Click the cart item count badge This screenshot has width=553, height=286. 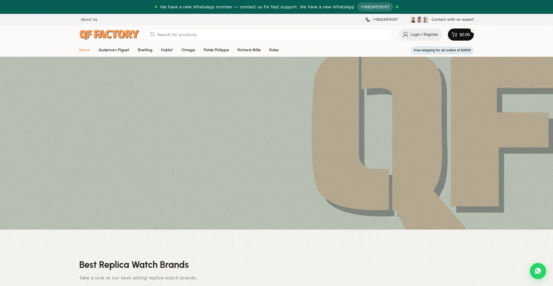[x=473, y=30]
